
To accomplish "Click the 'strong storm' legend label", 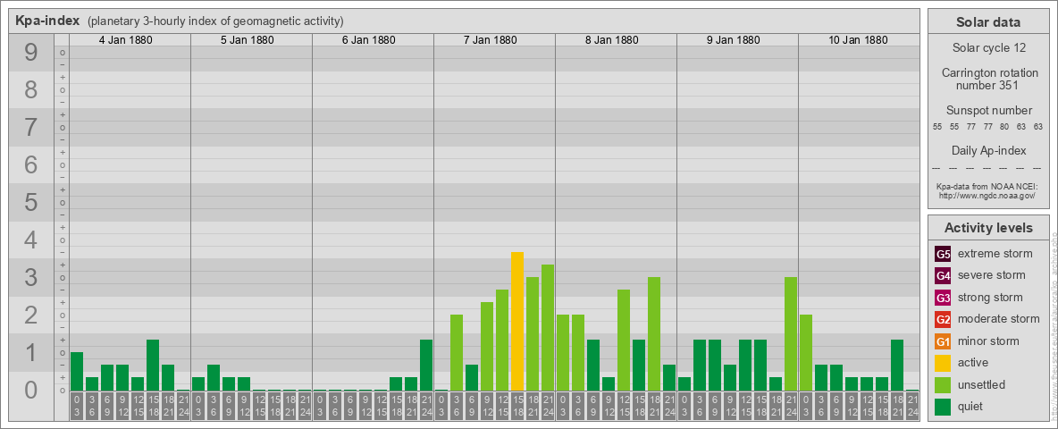I will coord(990,298).
